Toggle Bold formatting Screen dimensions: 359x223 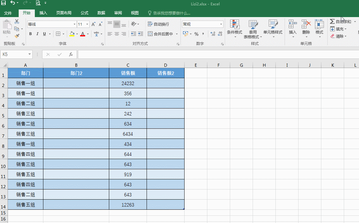[x=30, y=34]
